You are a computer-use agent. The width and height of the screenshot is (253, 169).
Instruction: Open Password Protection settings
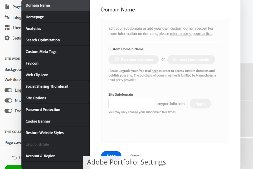(x=56, y=110)
